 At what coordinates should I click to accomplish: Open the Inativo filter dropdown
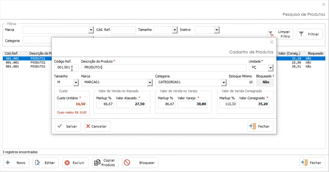217,30
